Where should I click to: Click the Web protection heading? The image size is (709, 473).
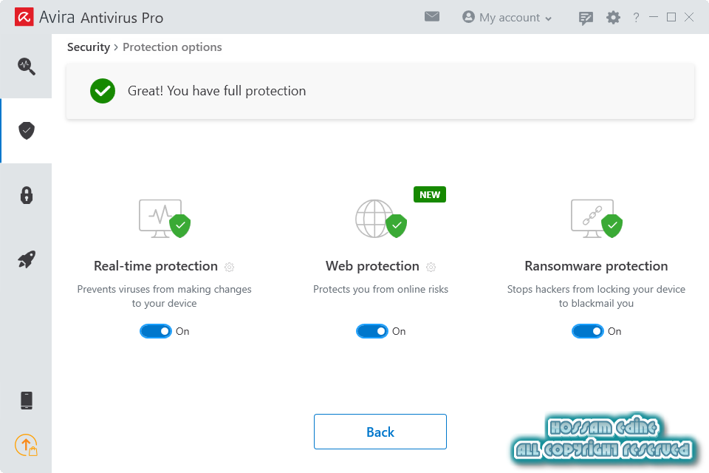[x=372, y=266]
